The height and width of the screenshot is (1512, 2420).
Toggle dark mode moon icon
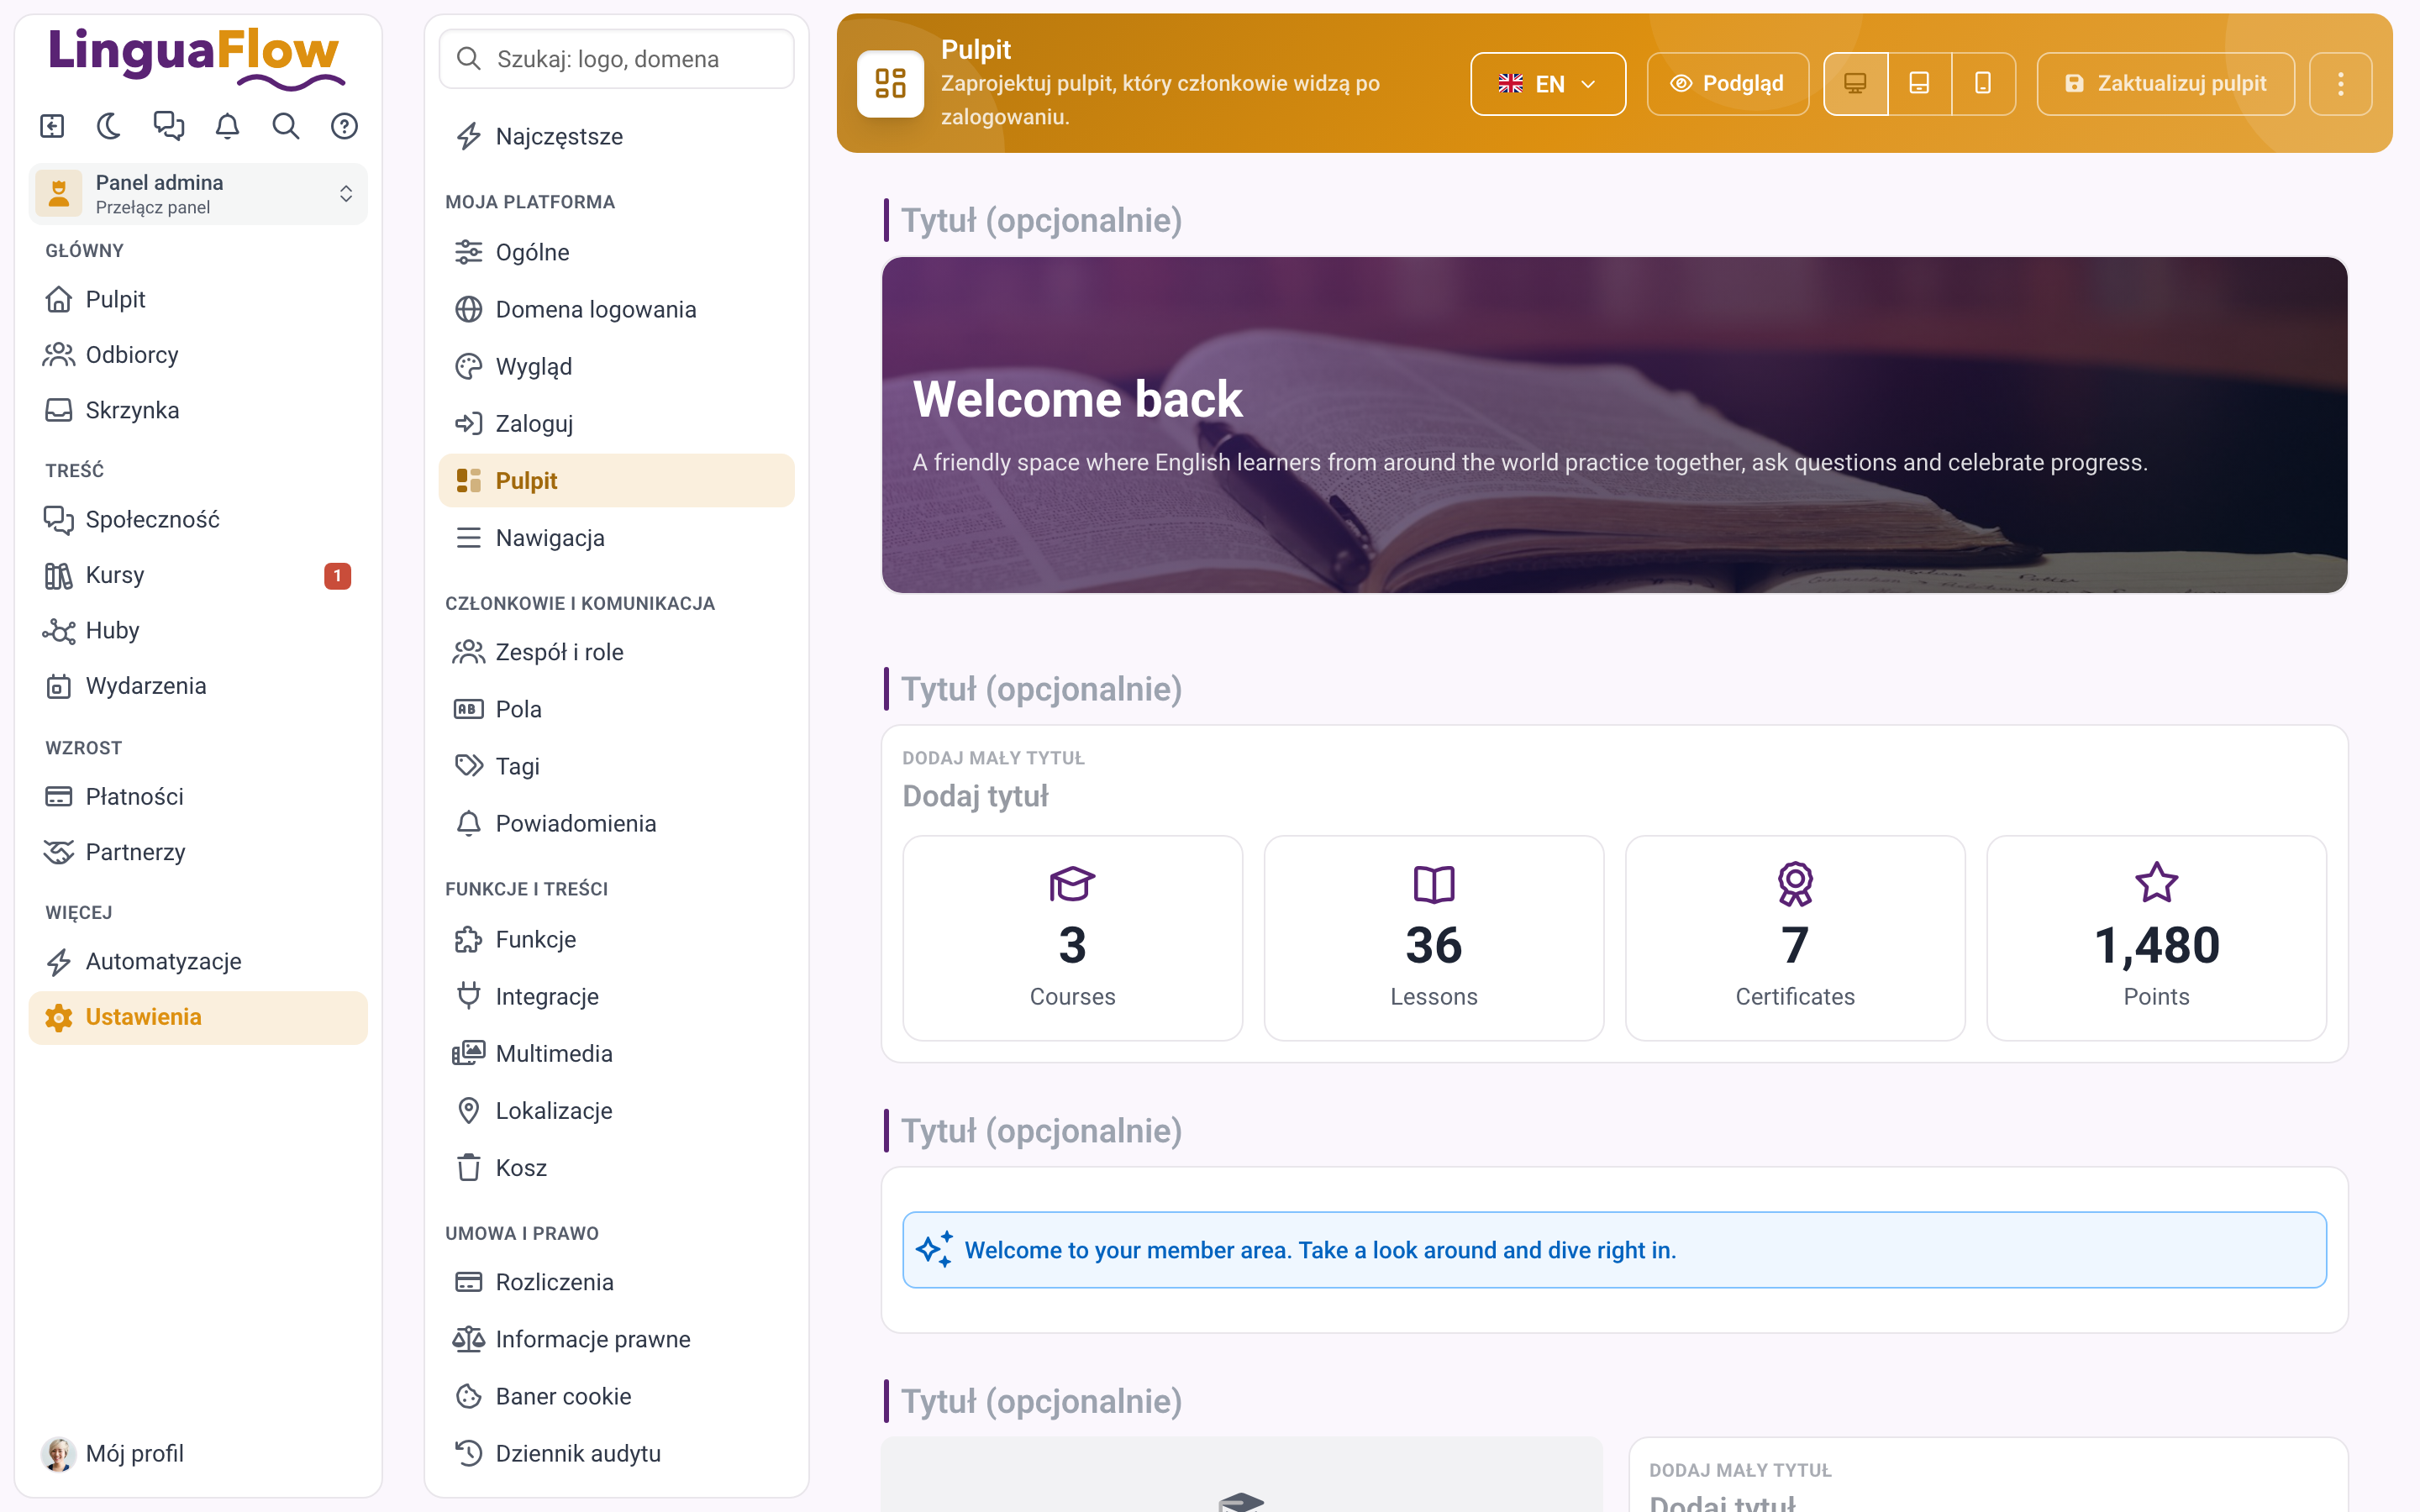coord(109,126)
